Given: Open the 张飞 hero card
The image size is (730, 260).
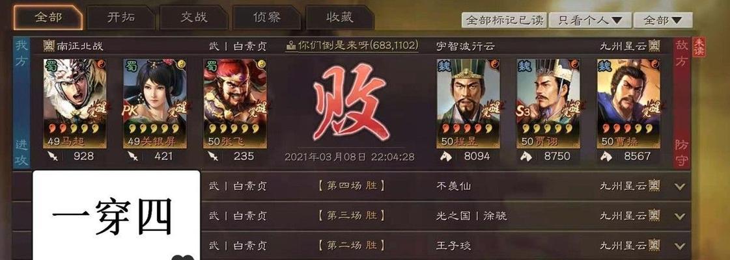Looking at the screenshot, I should click(234, 103).
